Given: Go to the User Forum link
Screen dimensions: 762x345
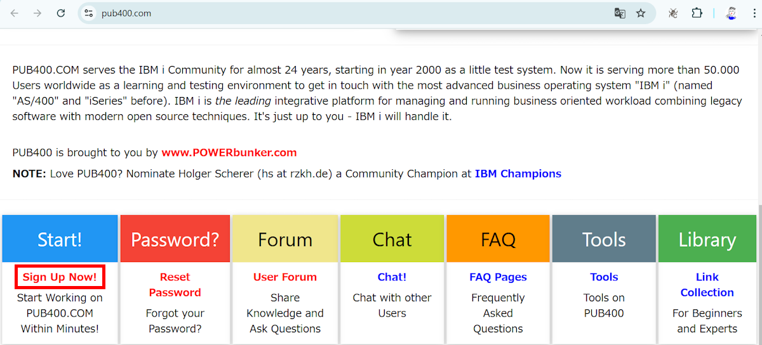Looking at the screenshot, I should click(284, 277).
